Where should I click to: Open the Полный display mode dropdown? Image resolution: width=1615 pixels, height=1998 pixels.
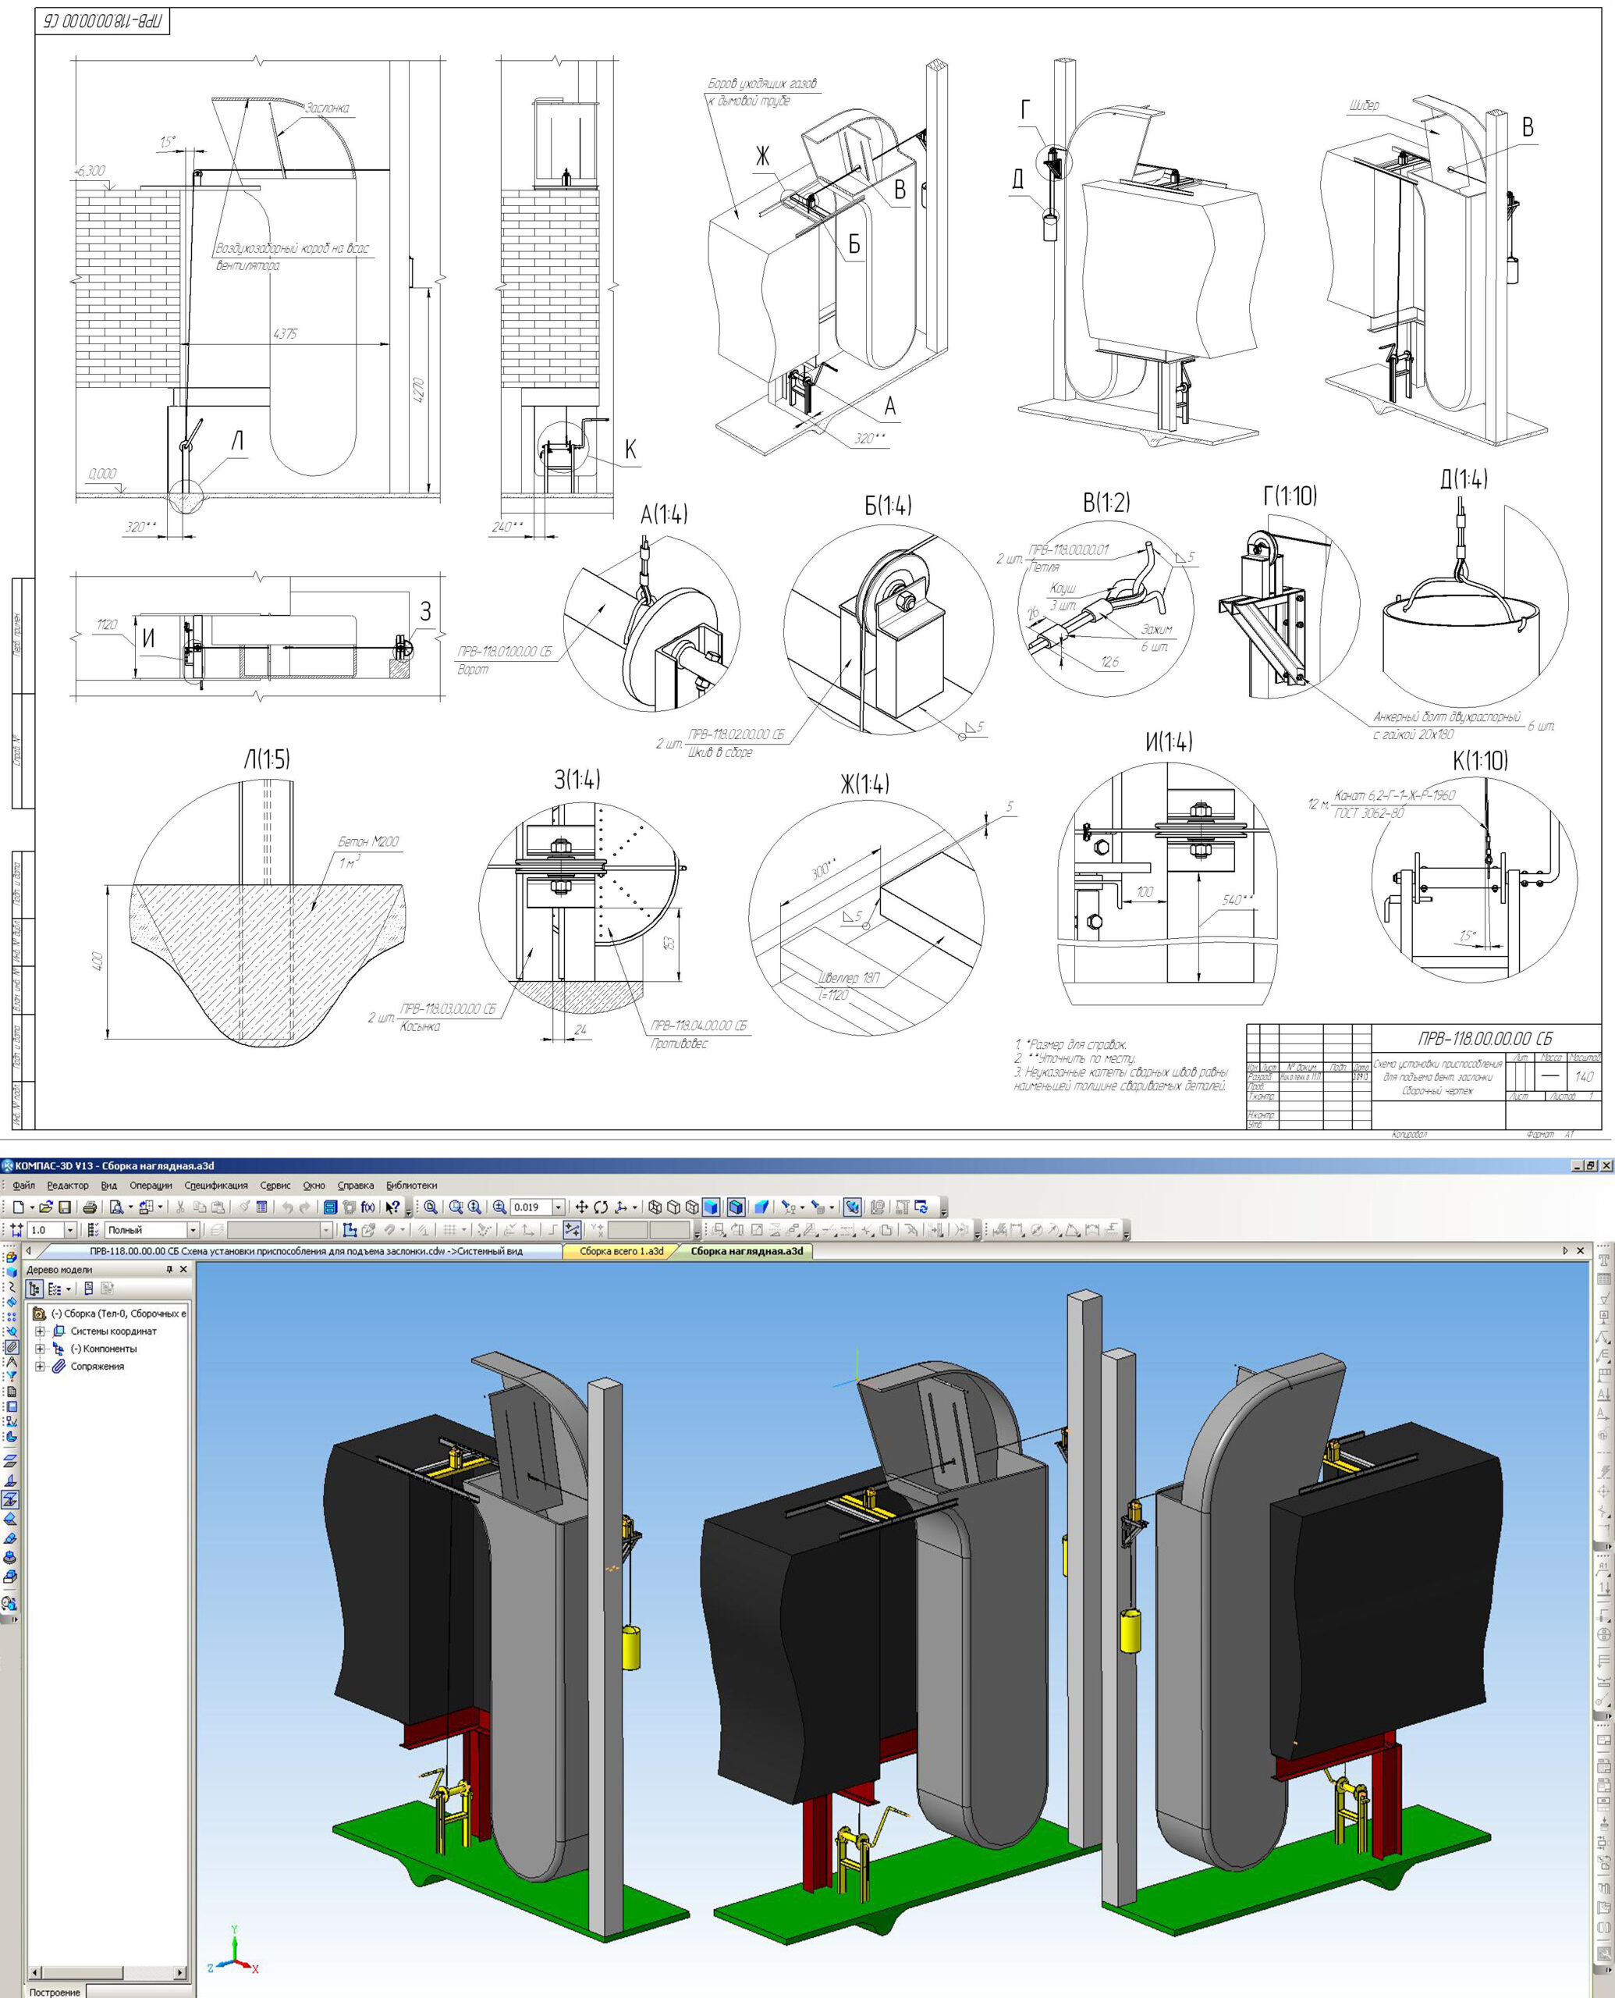coord(193,1230)
